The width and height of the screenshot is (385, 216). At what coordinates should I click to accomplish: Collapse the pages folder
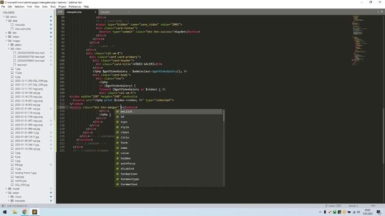[7, 193]
